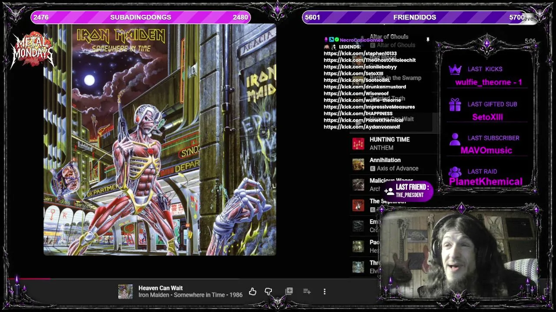Play Annihilation from the queue
The width and height of the screenshot is (556, 312).
(x=385, y=160)
